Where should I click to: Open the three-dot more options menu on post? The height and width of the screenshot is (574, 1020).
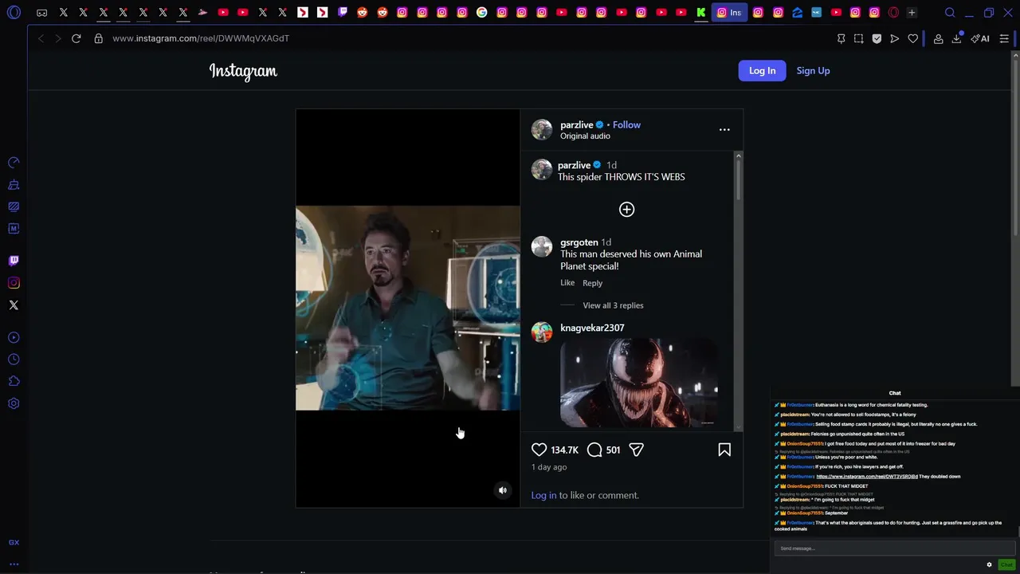coord(724,129)
